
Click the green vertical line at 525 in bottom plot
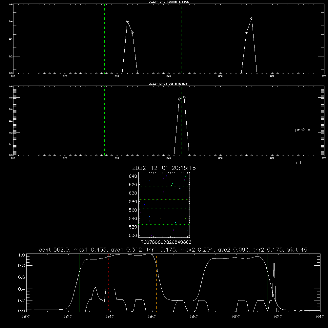pos(79,283)
